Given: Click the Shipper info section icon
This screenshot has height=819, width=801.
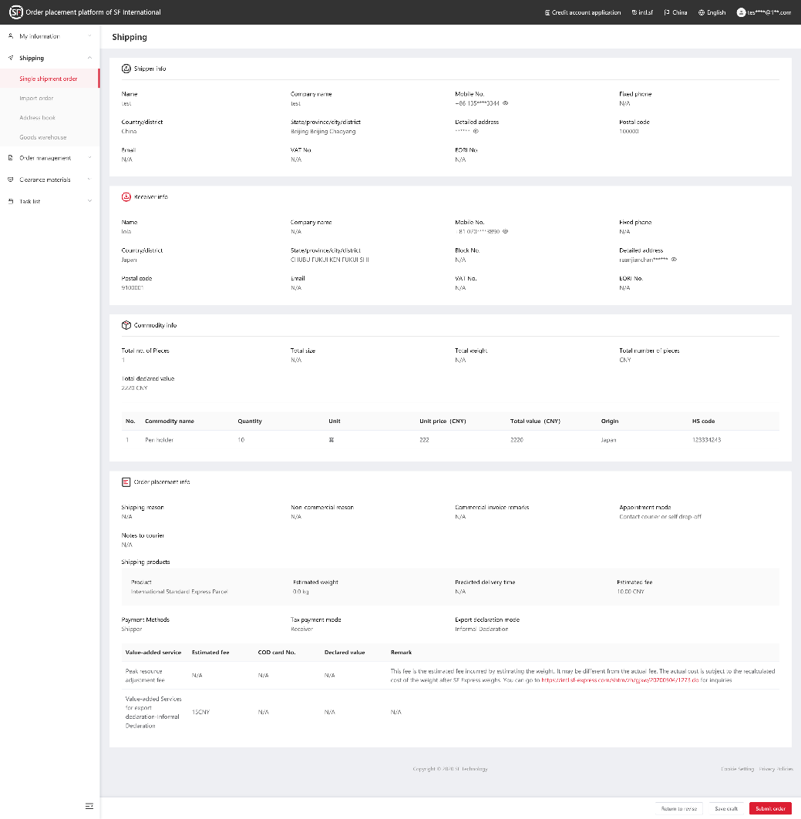Looking at the screenshot, I should 126,69.
